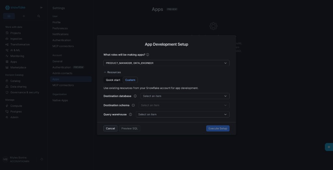This screenshot has width=333, height=170.
Task: Click the Projects icon in sidebar
Action: (x=7, y=33)
